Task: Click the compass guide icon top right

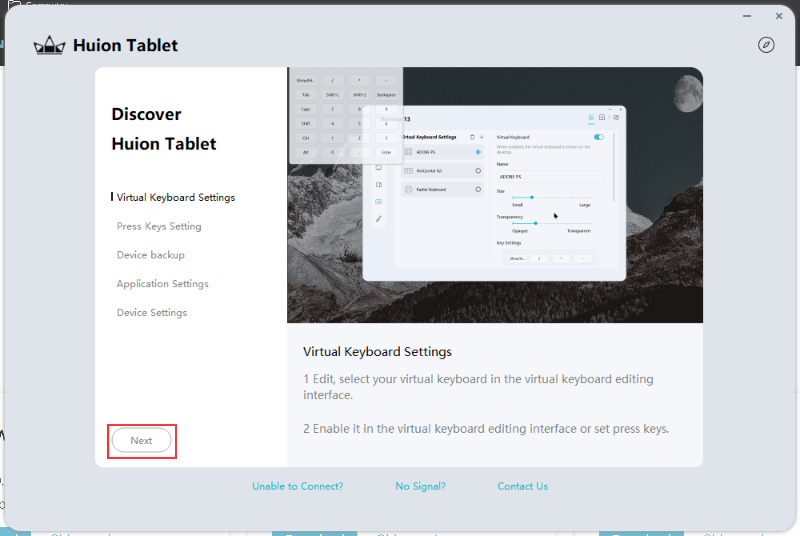Action: (x=766, y=45)
